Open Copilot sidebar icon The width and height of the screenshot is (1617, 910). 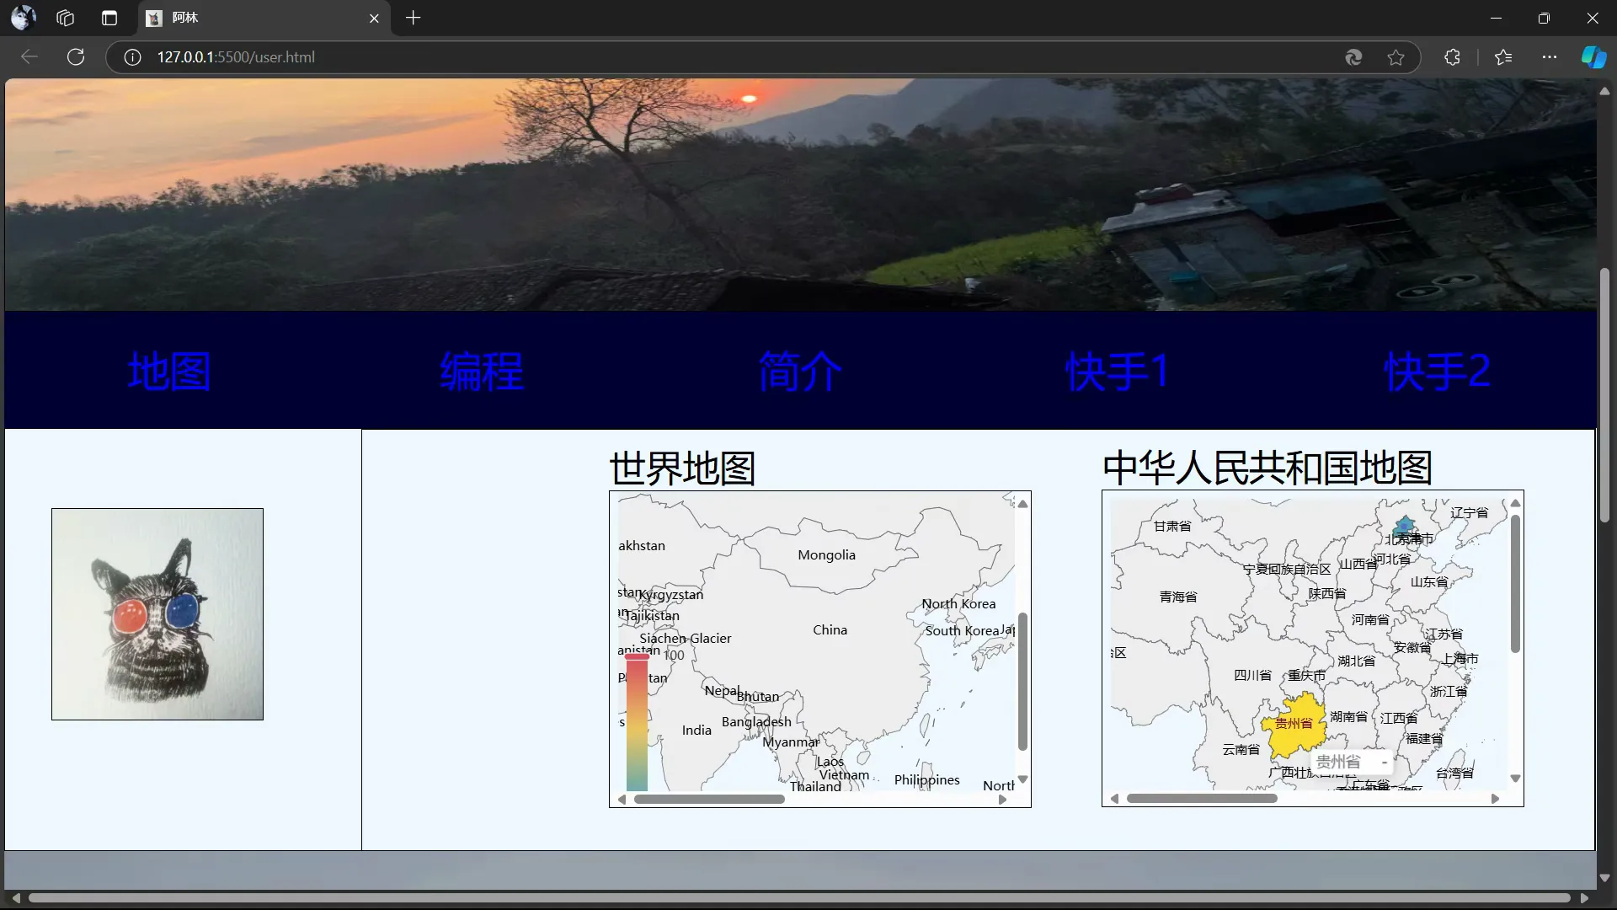[x=1593, y=57]
